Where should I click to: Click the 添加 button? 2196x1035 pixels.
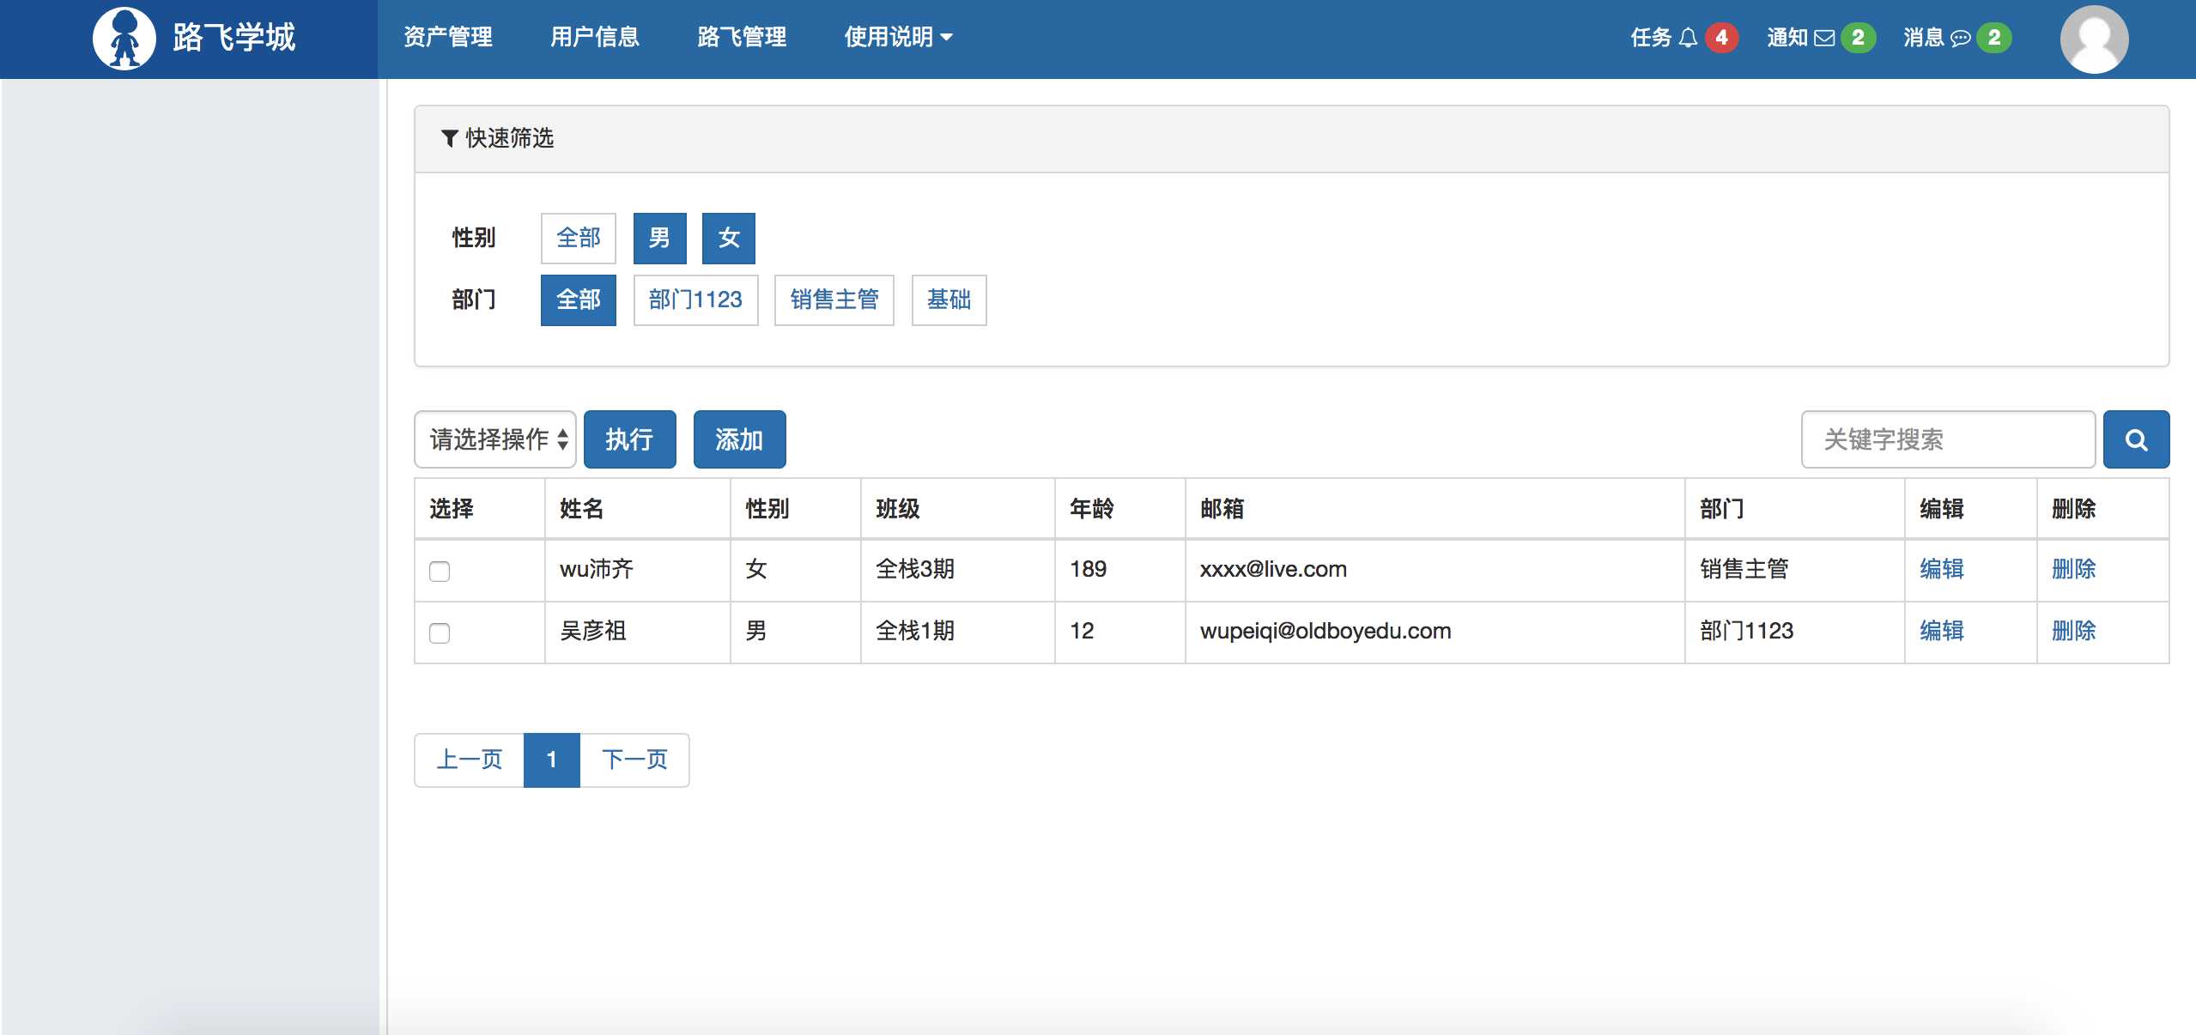[x=739, y=439]
